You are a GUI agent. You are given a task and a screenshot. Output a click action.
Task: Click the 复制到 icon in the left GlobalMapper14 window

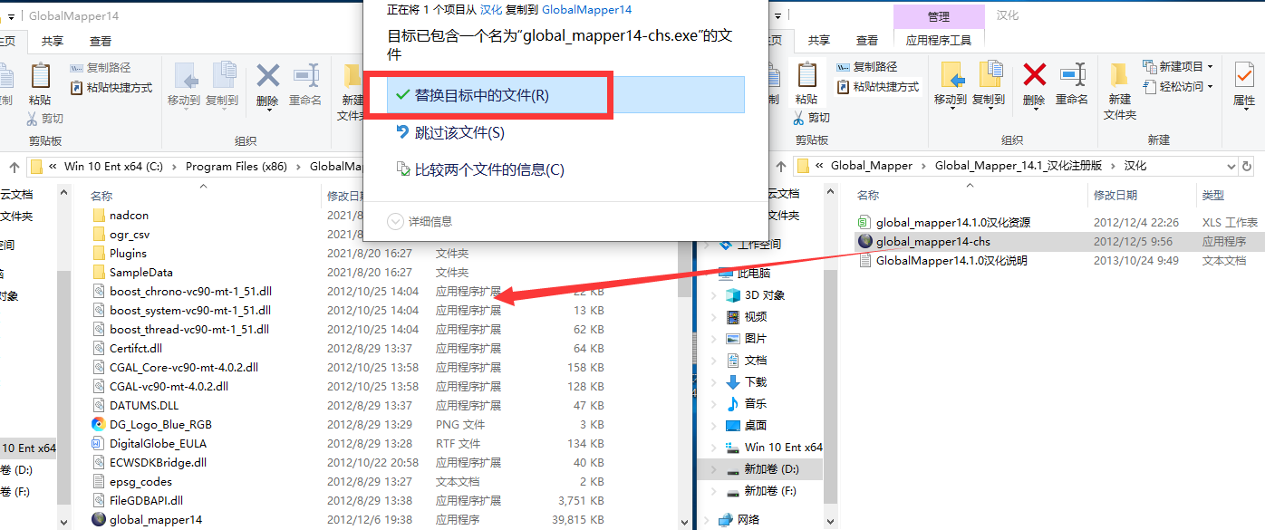pyautogui.click(x=223, y=76)
